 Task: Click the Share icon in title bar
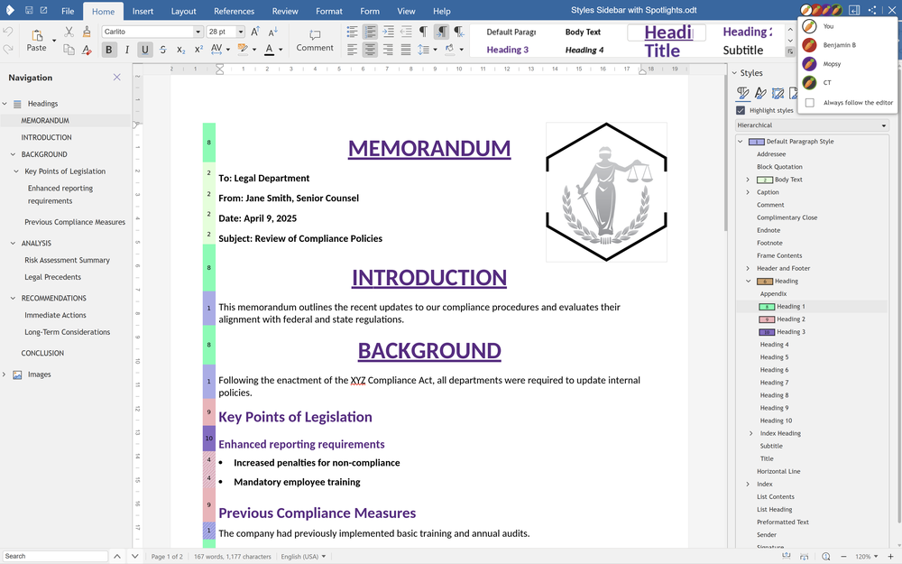point(872,10)
